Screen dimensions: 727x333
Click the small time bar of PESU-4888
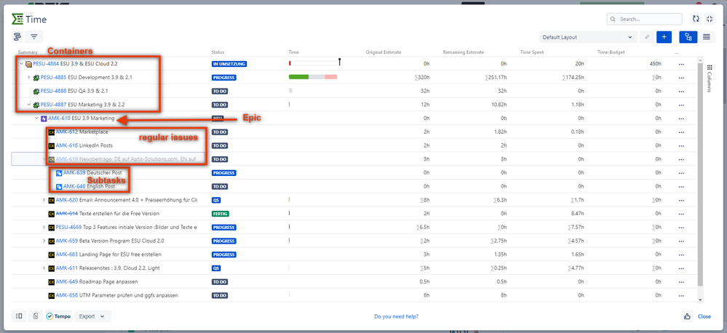[290, 91]
